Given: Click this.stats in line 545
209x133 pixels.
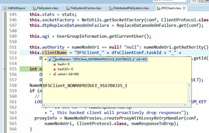Looking at the screenshot, I should pyautogui.click(x=42, y=15).
